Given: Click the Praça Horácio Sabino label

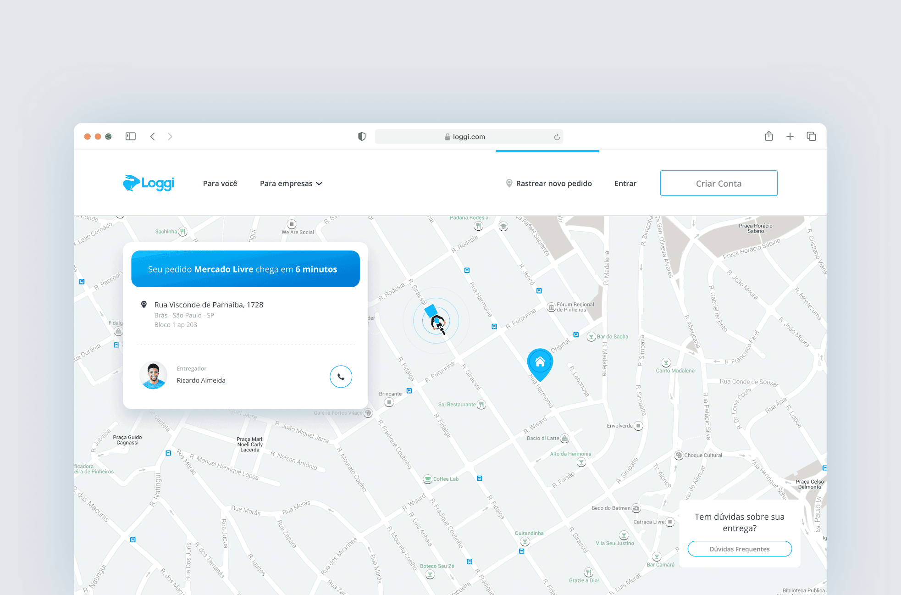Looking at the screenshot, I should point(756,228).
